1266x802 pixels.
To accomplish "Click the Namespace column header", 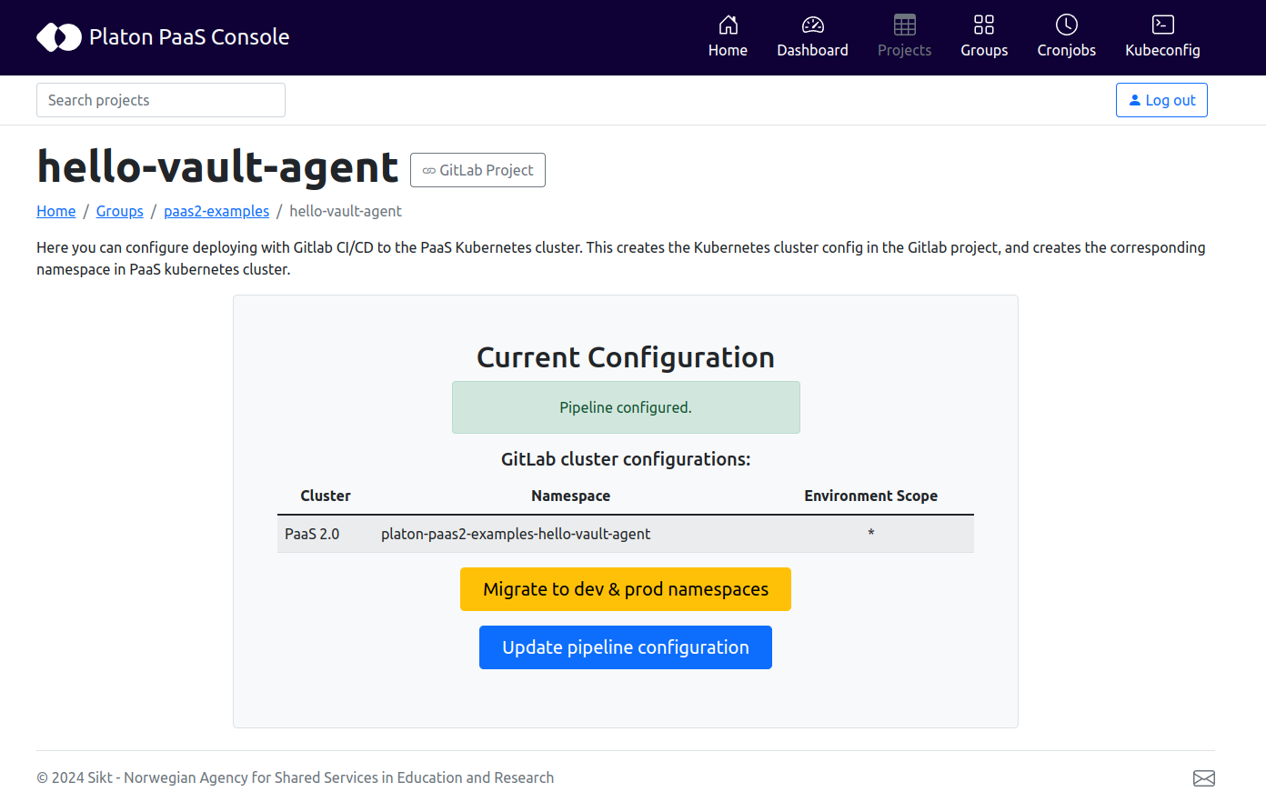I will [570, 496].
